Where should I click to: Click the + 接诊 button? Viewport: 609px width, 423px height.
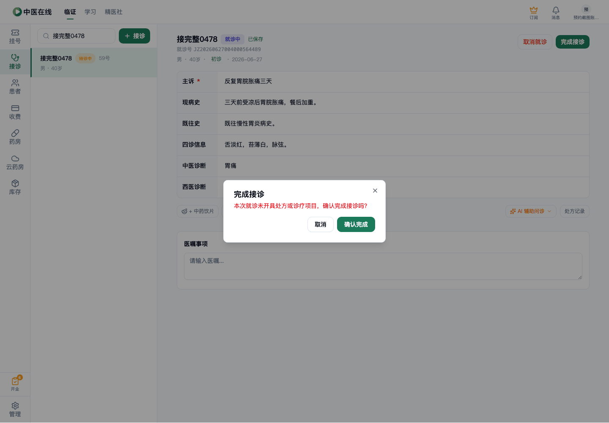[x=134, y=36]
